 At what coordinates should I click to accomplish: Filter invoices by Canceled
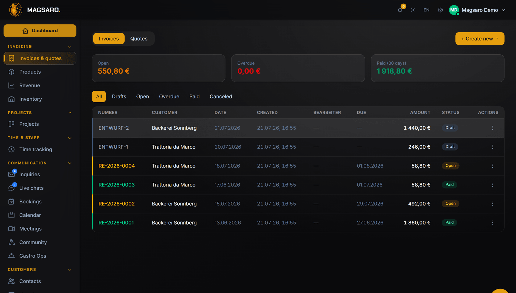click(x=221, y=96)
